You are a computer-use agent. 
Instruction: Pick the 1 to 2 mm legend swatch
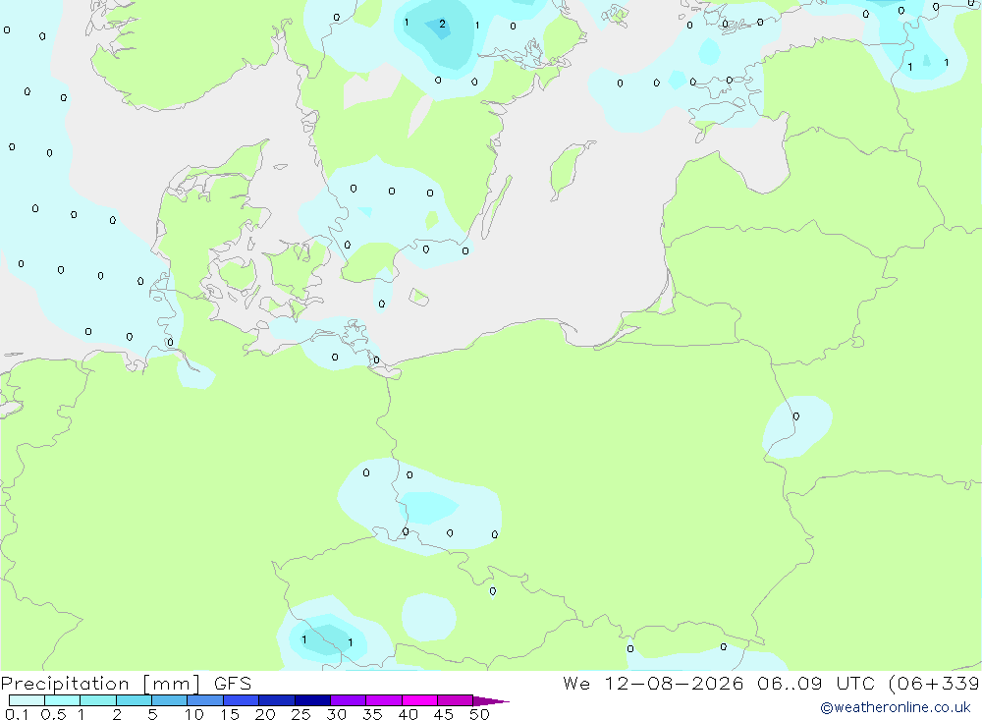point(98,700)
